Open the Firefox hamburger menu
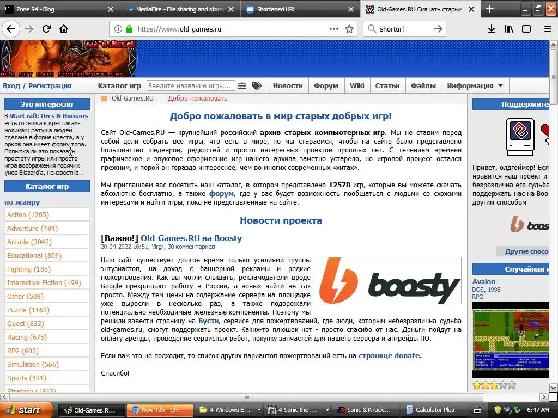The width and height of the screenshot is (558, 418). tap(547, 29)
